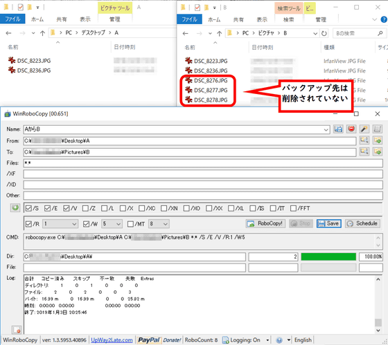
Task: Click properties checkmark icon in window A title bar
Action: point(21,8)
